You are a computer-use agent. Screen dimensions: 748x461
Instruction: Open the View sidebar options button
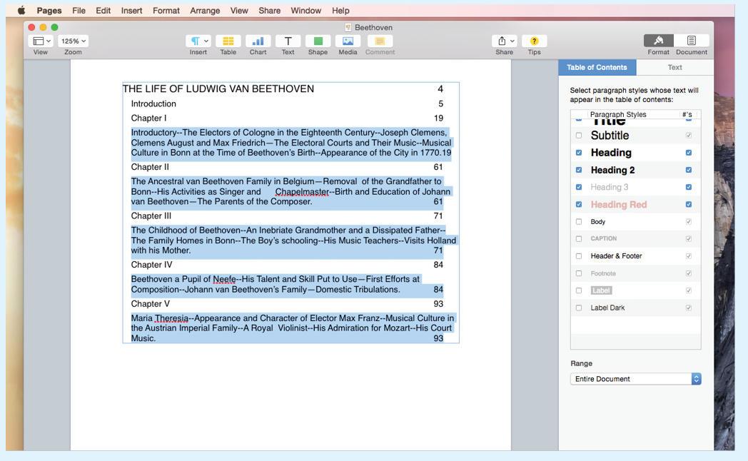(x=41, y=41)
